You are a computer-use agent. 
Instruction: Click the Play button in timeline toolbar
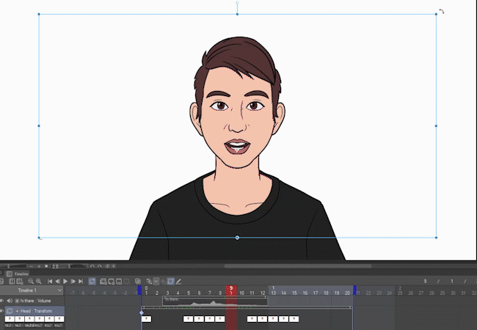[65, 282]
